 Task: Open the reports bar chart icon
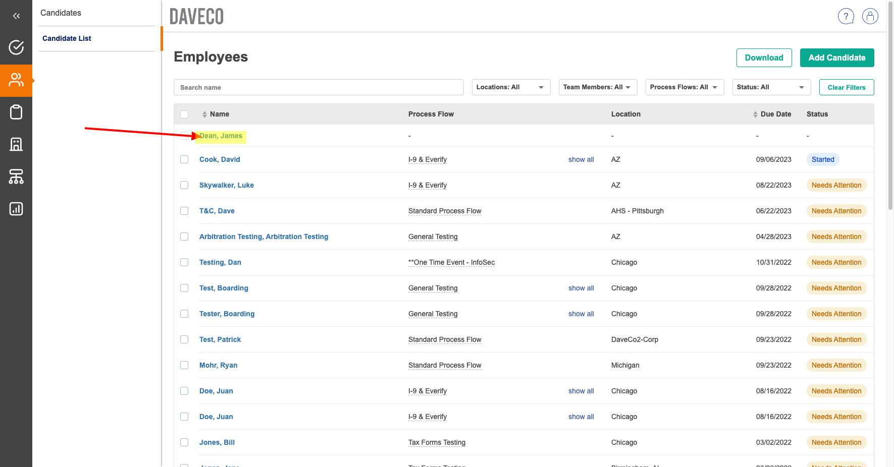16,209
